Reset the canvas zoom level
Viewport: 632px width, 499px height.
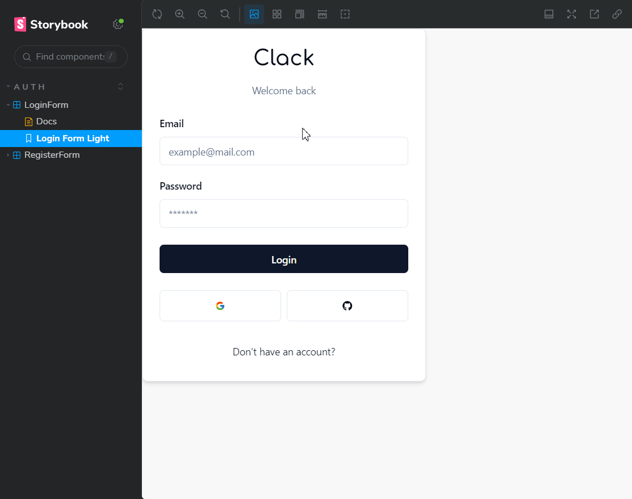coord(225,14)
